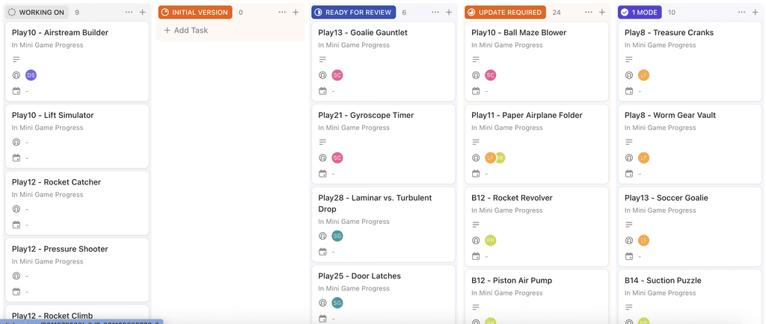The height and width of the screenshot is (324, 766).
Task: Open the B14 - Suction Puzzle card
Action: [690, 296]
